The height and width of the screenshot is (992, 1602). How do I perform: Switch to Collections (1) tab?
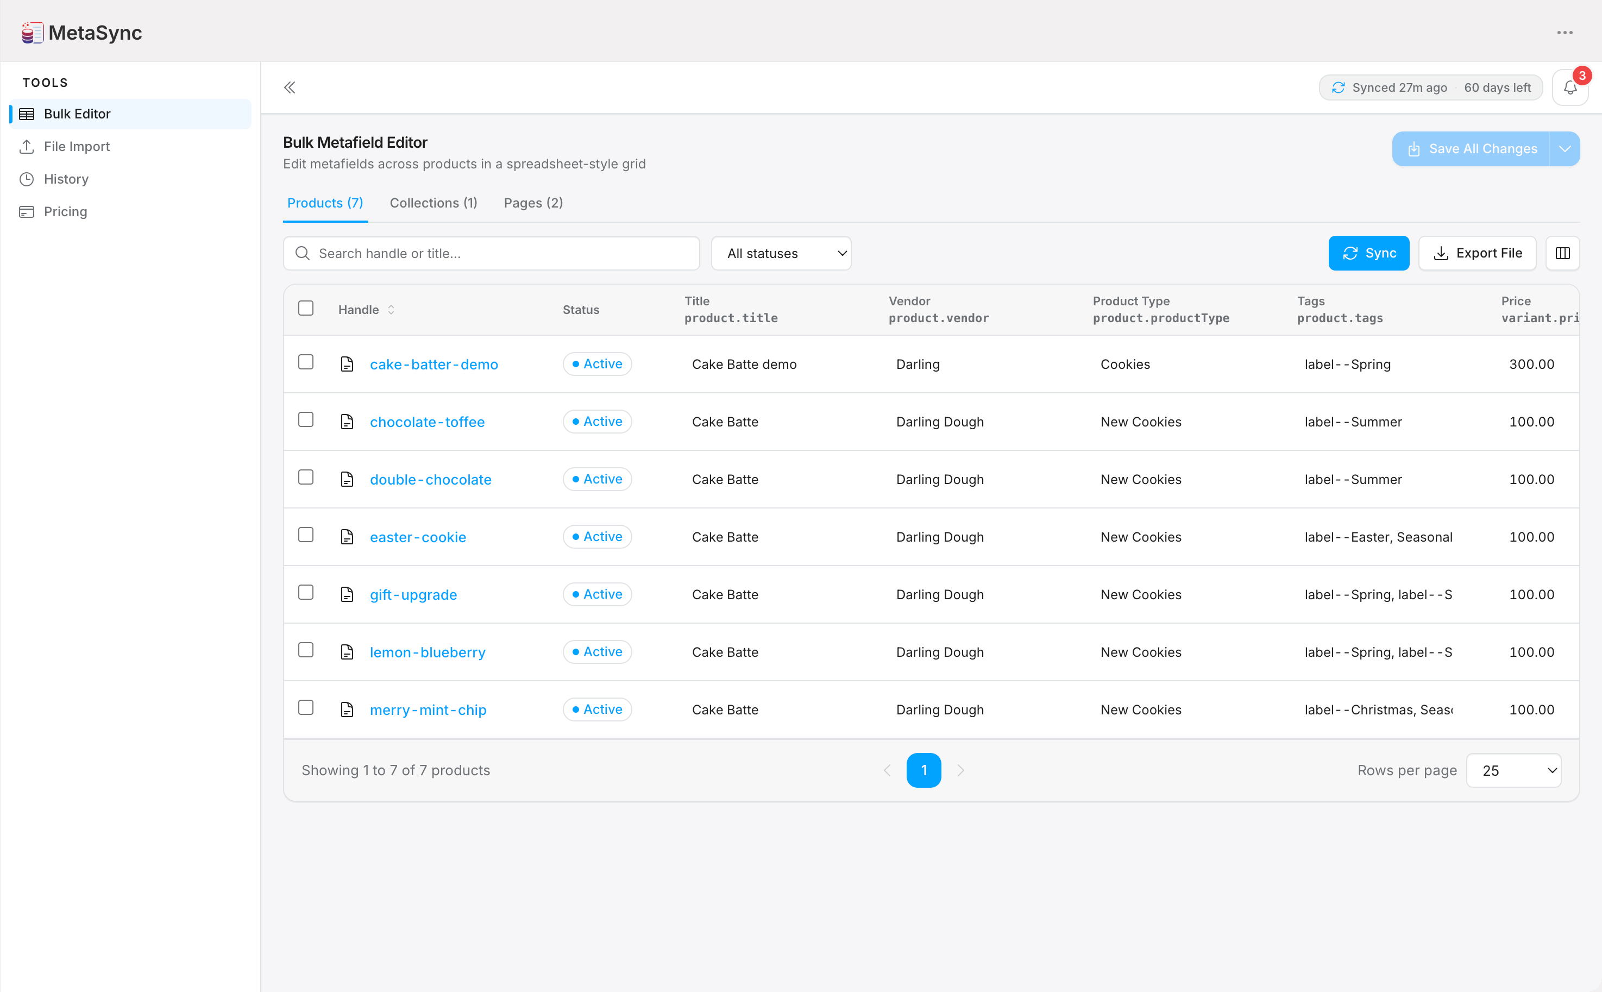[434, 203]
